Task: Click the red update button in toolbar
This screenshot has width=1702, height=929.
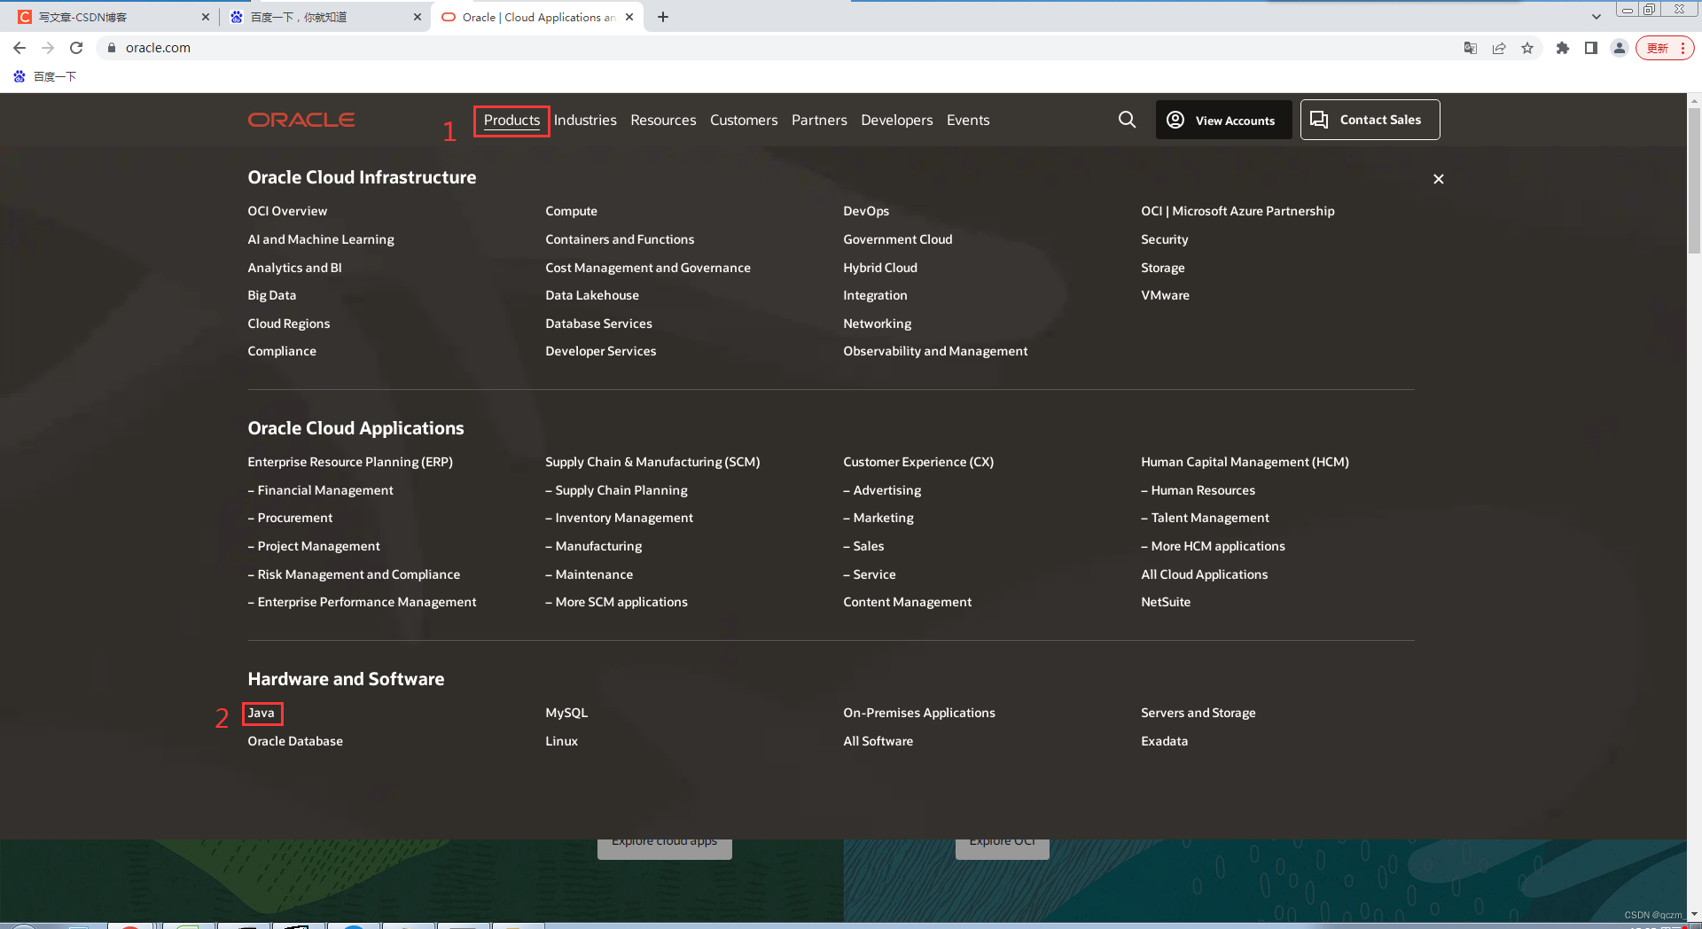Action: pos(1665,48)
